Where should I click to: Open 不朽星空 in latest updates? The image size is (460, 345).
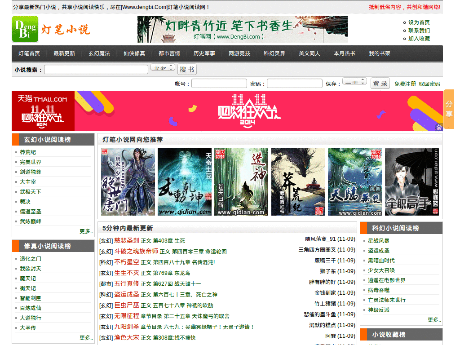point(126,262)
